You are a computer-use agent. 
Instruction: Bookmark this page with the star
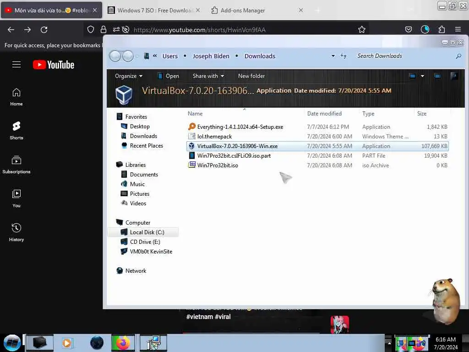tap(362, 29)
